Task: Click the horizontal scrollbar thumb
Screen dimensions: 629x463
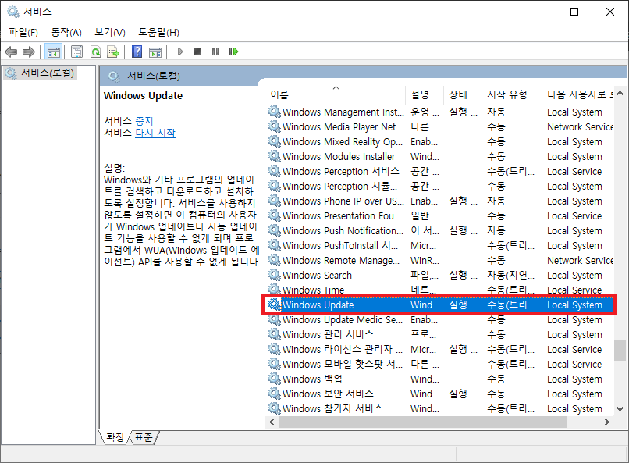Action: 423,422
